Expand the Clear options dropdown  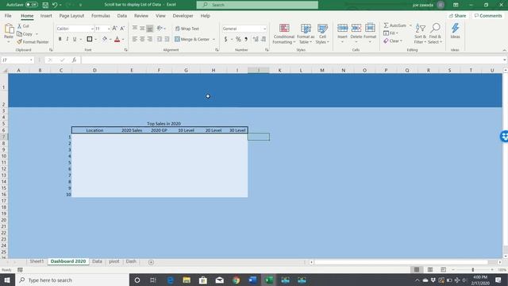pos(401,41)
